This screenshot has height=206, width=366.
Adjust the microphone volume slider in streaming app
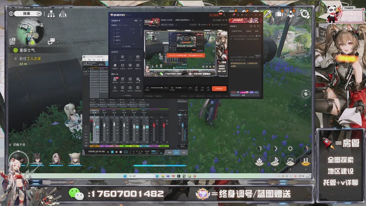[156, 88]
